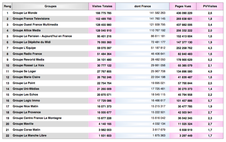Click Groupe France Televisions name cell

(x=31, y=19)
